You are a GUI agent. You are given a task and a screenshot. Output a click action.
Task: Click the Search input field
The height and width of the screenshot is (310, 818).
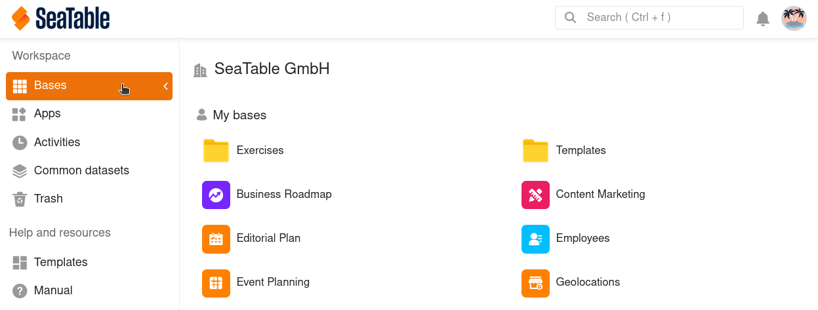[656, 18]
